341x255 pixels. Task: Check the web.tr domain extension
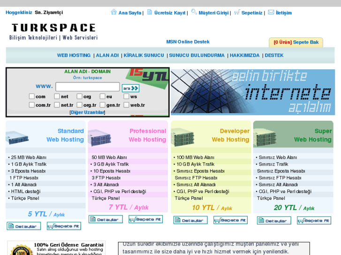126,105
